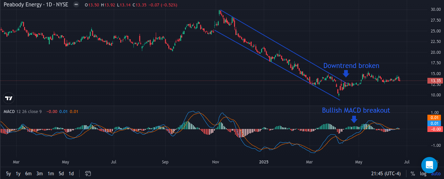Image resolution: width=444 pixels, height=179 pixels.
Task: Select the 5y time range
Action: (8, 174)
